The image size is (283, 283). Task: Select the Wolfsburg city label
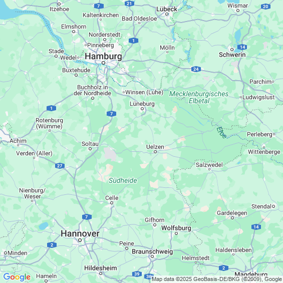point(176,228)
